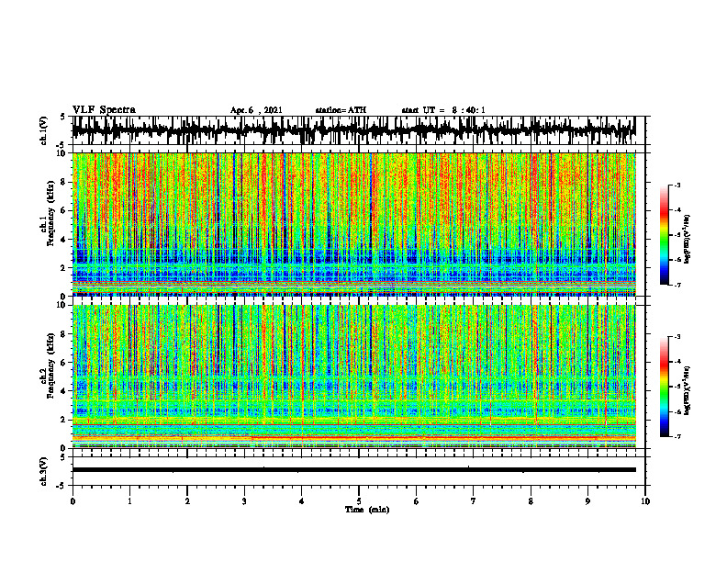
Task: Click time axis tick label "2"
Action: [x=187, y=501]
